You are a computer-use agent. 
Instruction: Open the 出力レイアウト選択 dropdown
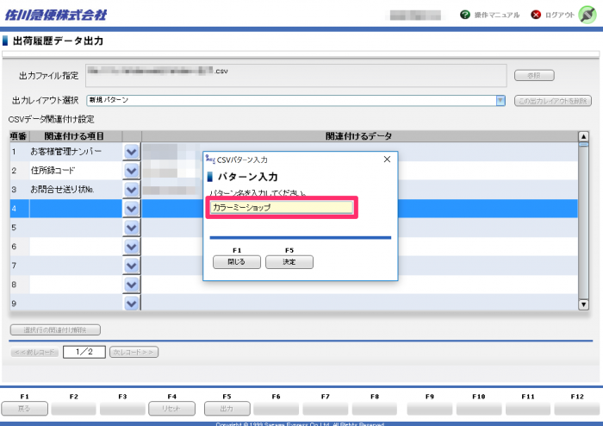point(500,101)
